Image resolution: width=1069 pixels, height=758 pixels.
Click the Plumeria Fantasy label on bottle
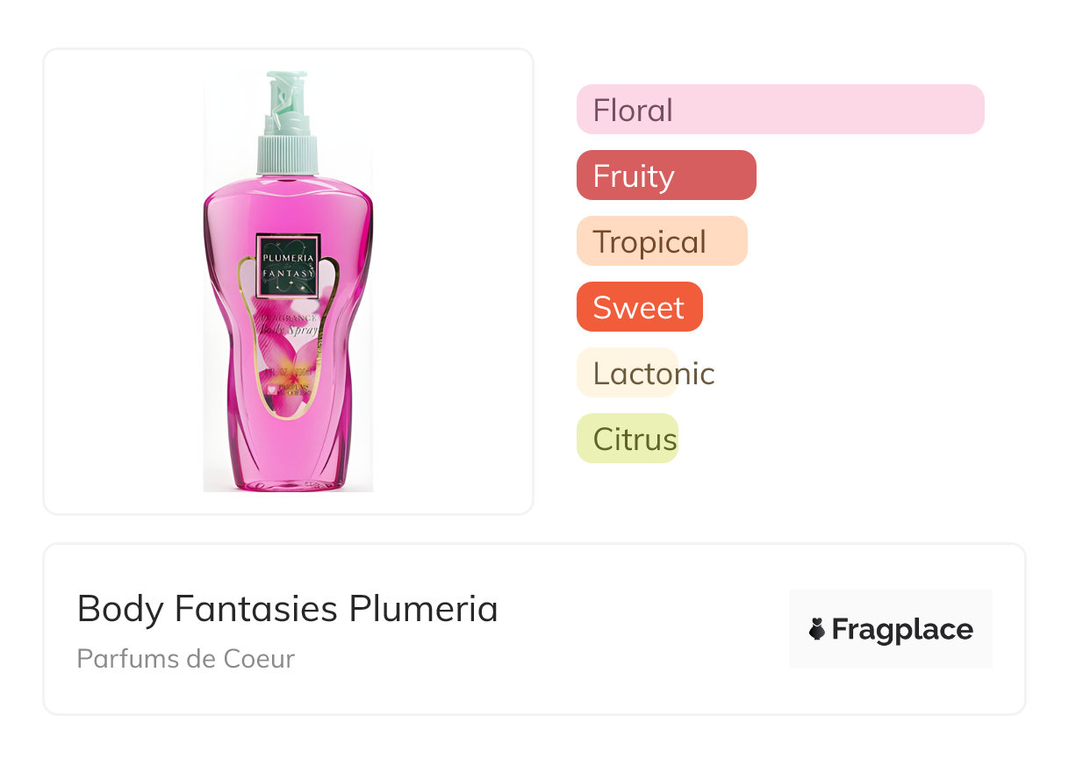(x=288, y=266)
